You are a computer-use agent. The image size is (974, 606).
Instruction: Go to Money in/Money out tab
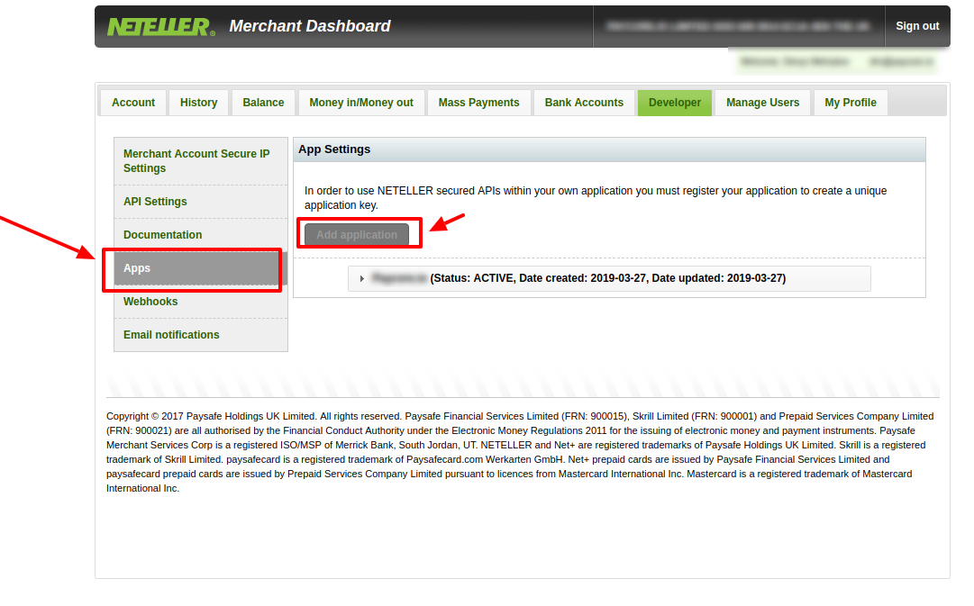click(361, 103)
